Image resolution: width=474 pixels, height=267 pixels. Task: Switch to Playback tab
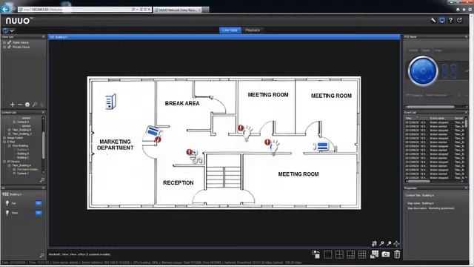(x=253, y=30)
